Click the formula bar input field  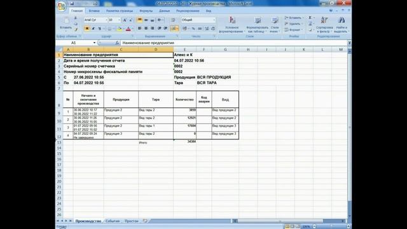pos(233,43)
